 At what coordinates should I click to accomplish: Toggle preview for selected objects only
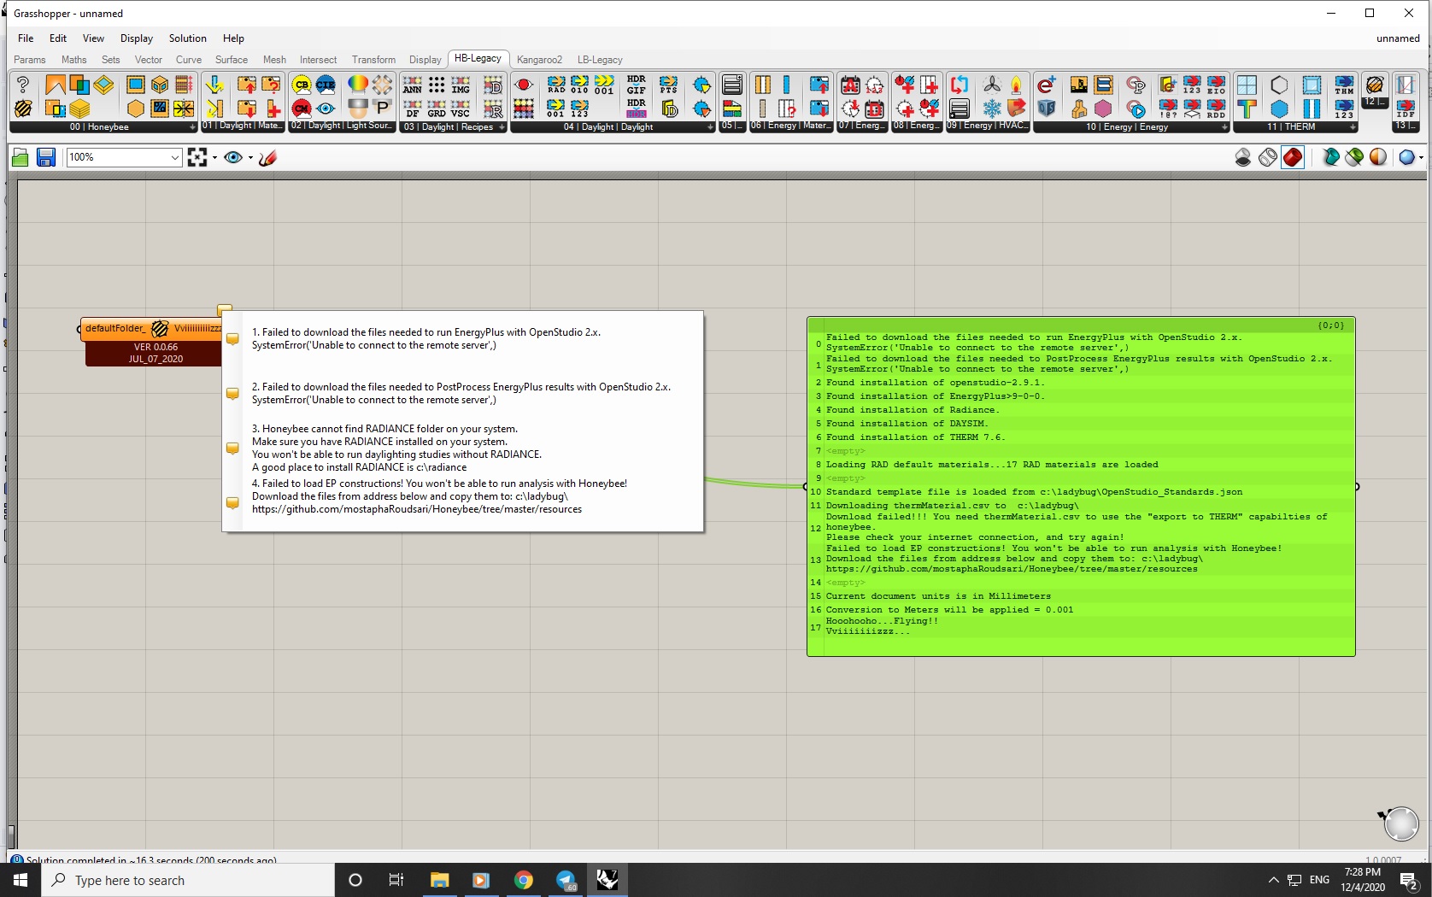click(x=1330, y=157)
